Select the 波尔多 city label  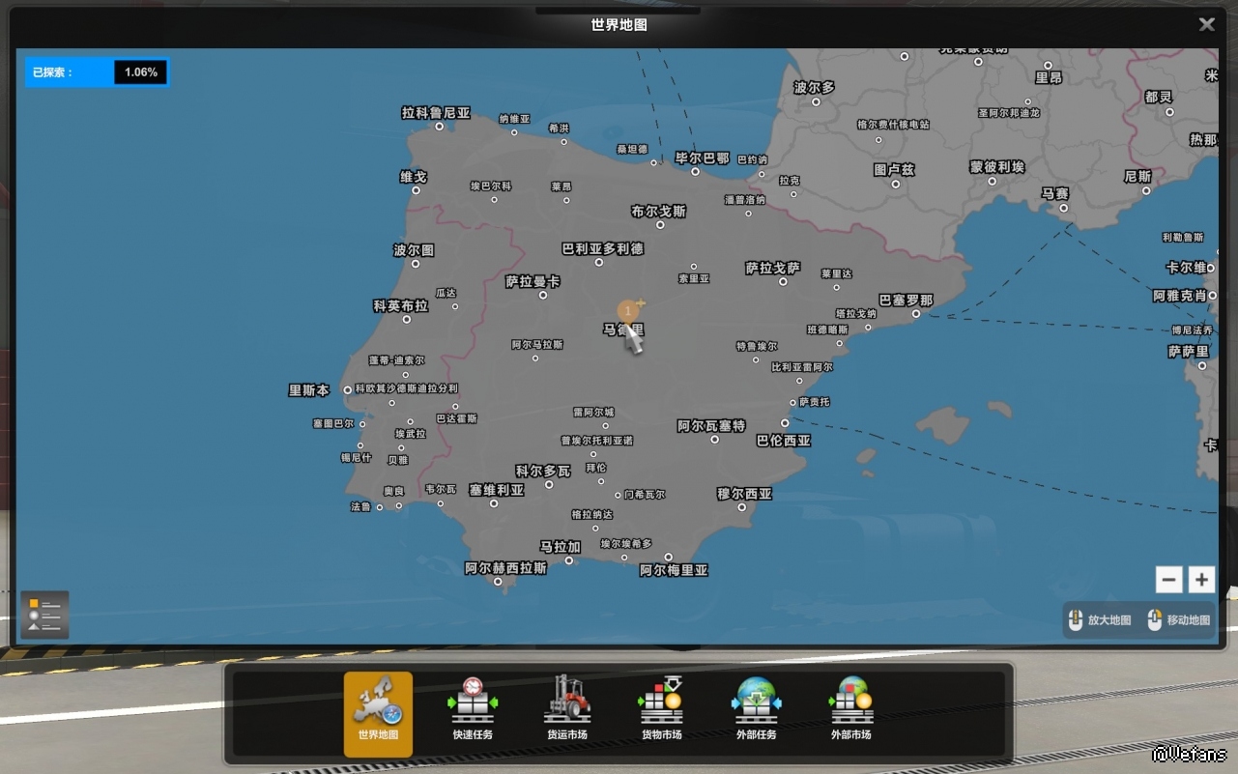(814, 87)
